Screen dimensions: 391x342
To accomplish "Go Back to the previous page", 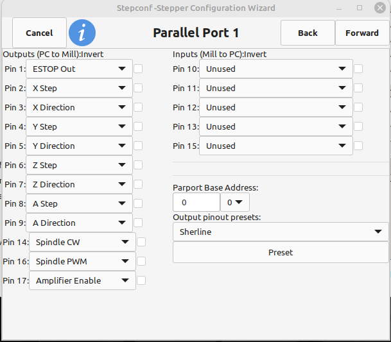I will pos(308,33).
